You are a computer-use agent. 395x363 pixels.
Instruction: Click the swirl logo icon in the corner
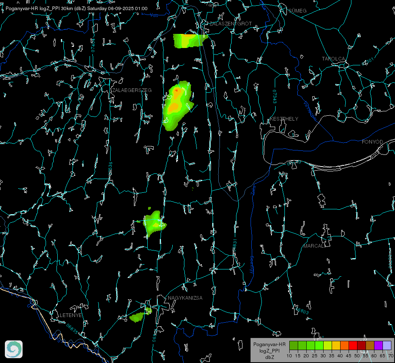pyautogui.click(x=14, y=349)
